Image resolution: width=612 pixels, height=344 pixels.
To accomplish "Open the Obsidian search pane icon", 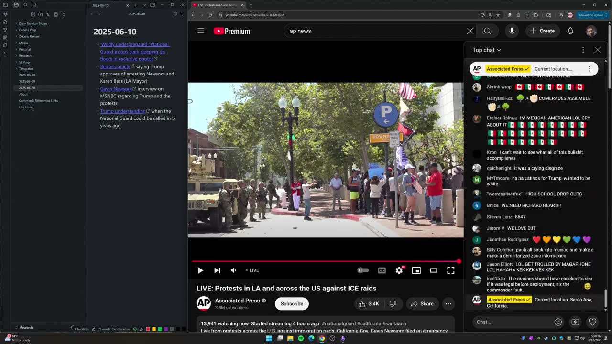I will point(25,5).
